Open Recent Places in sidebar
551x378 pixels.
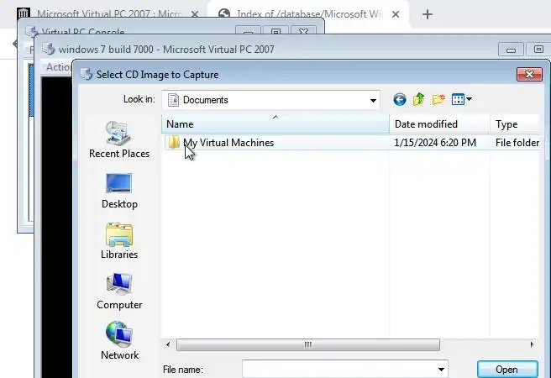click(x=119, y=139)
